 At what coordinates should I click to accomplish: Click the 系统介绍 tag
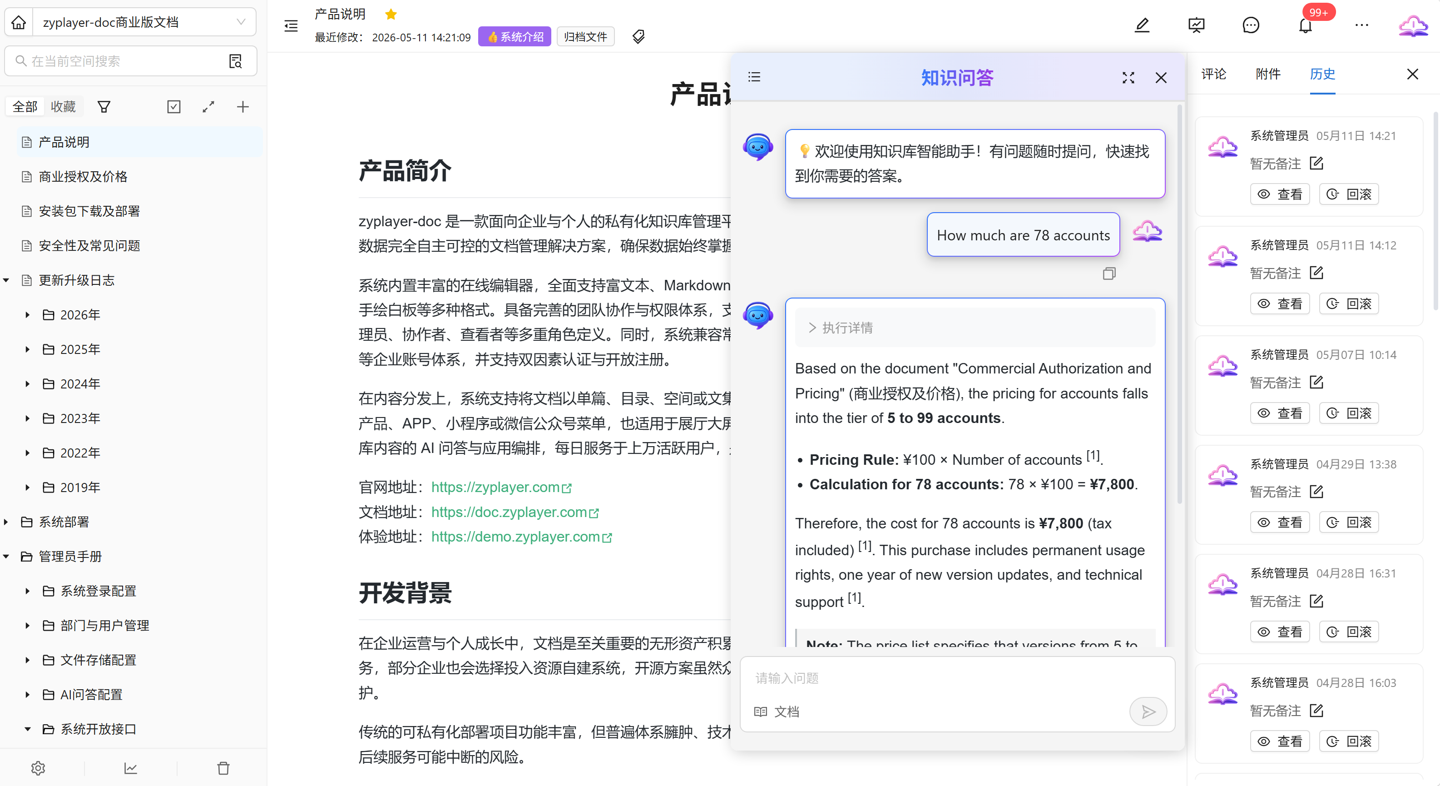[x=515, y=37]
